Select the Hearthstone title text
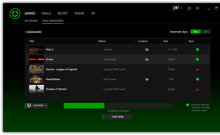 pos(53,79)
